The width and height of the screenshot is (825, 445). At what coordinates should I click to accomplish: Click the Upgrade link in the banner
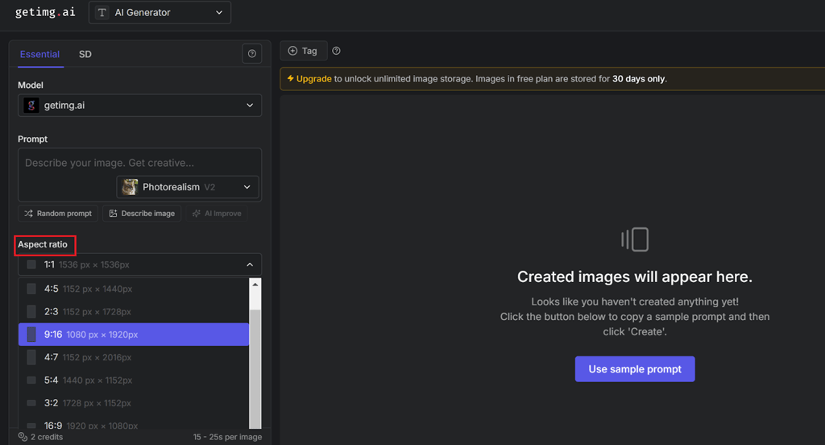pyautogui.click(x=313, y=79)
